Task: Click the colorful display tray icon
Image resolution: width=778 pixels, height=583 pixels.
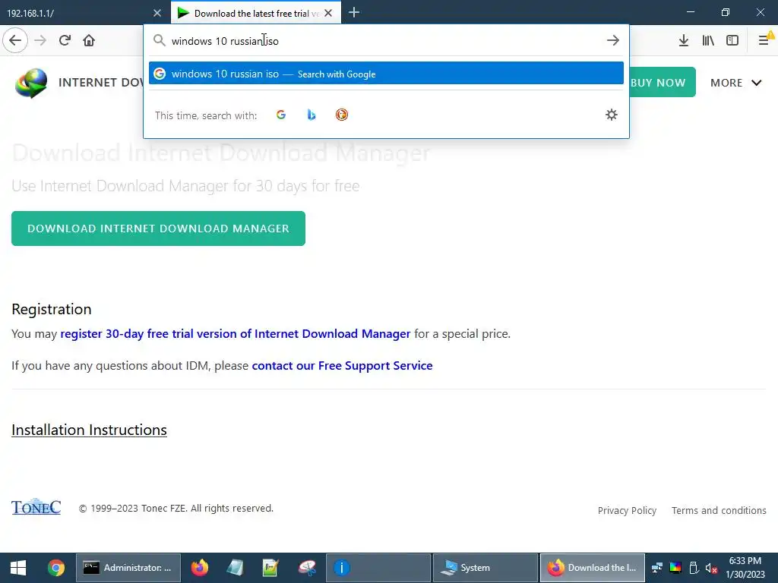Action: tap(675, 568)
